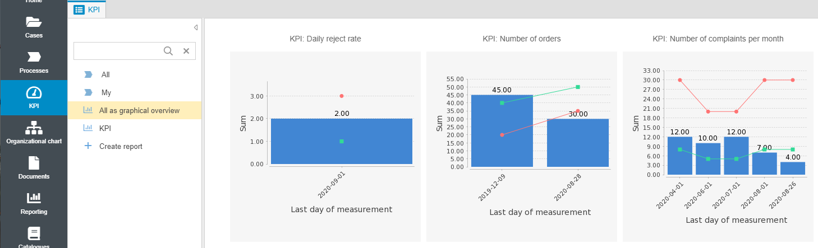Open the Catalogues book icon
The height and width of the screenshot is (248, 818).
(x=34, y=233)
